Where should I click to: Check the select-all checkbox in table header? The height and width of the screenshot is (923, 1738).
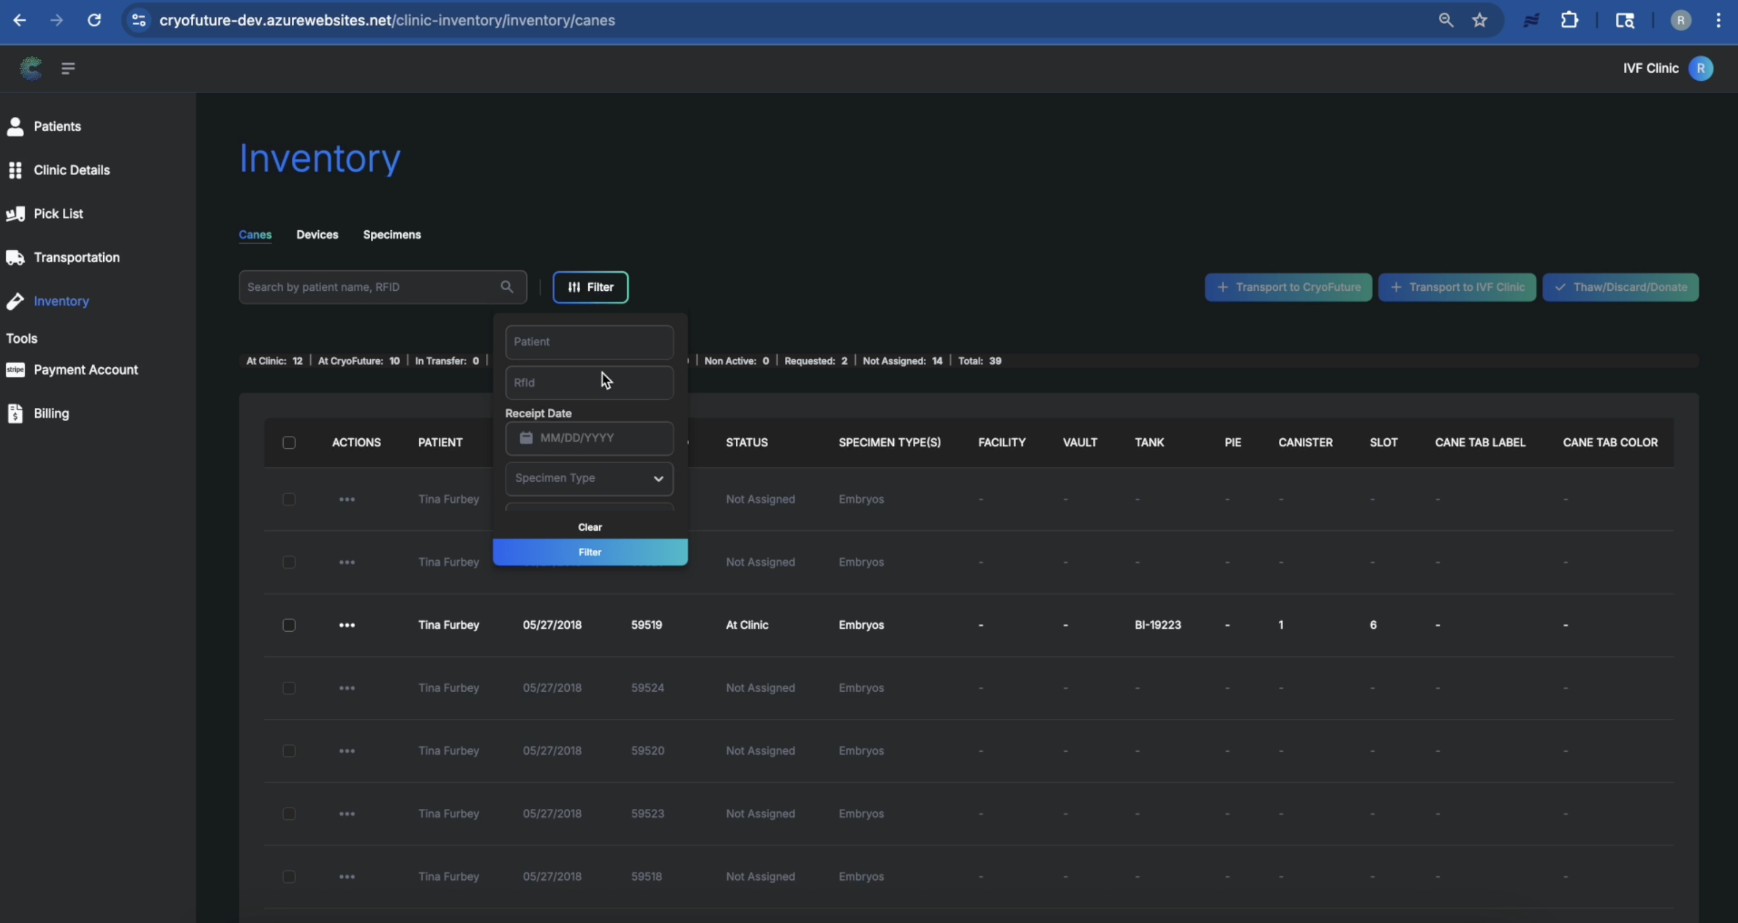click(x=289, y=443)
